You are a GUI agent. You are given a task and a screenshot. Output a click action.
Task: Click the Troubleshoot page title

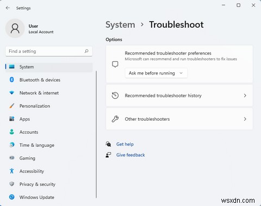(x=176, y=24)
